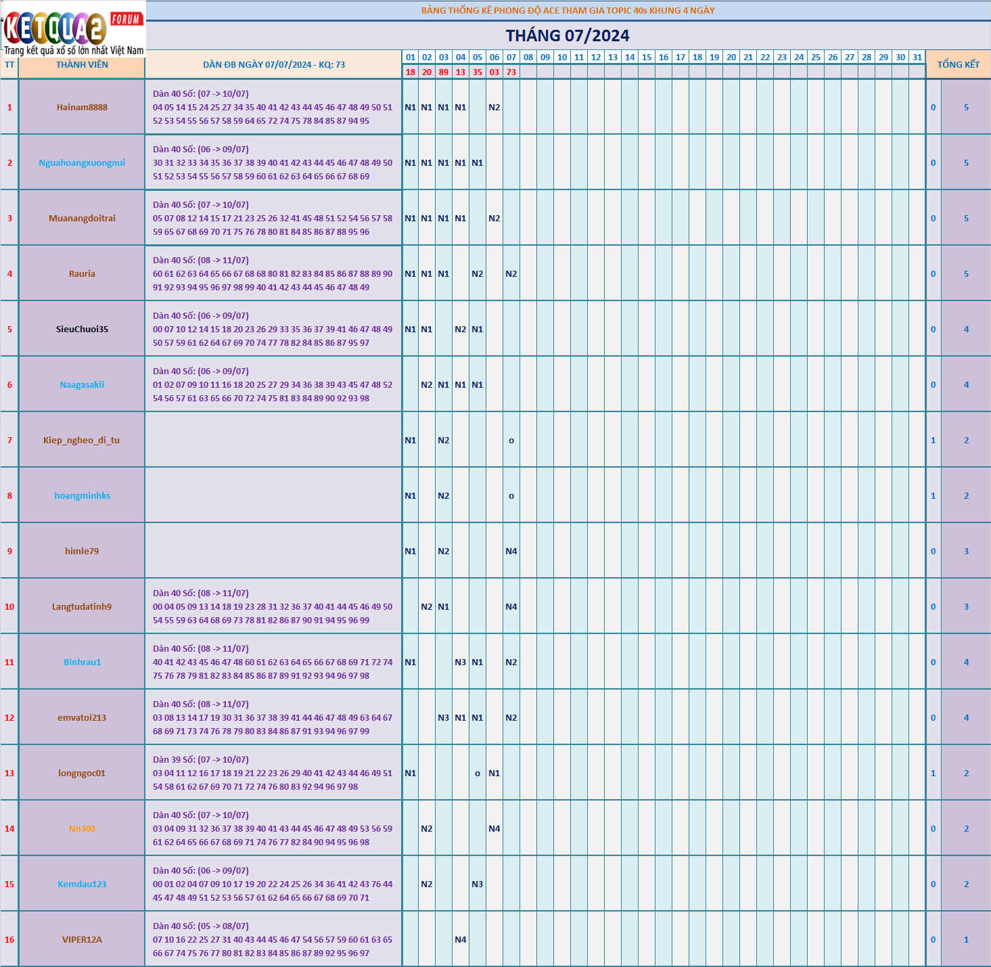Screen dimensions: 991x967
Task: Click longngoc01's 'o' mark on day 05
Action: [478, 773]
